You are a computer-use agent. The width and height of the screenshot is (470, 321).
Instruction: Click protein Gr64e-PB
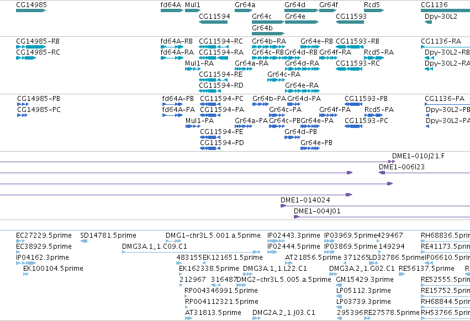pos(310,148)
